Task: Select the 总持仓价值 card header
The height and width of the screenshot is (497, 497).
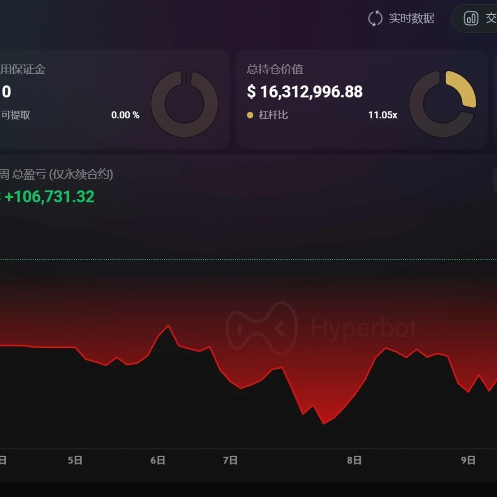Action: [274, 69]
